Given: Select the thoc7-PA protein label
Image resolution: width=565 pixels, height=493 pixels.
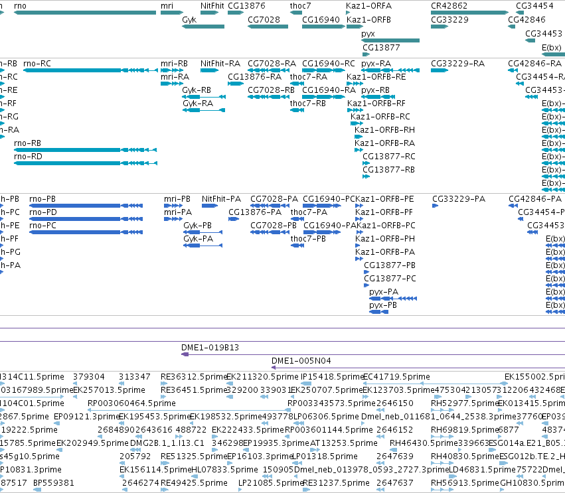Looking at the screenshot, I should [x=309, y=212].
